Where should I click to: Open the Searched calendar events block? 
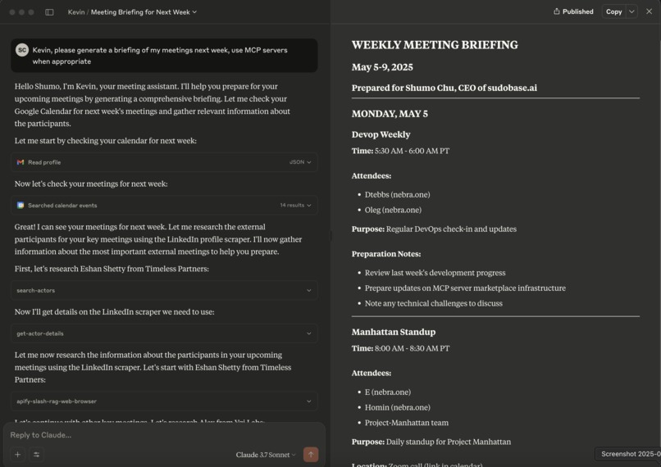164,205
